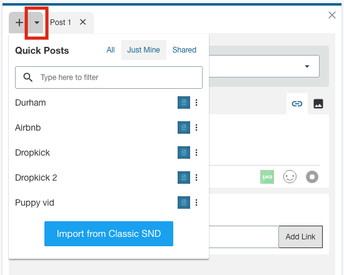Click the Type here to filter field
This screenshot has height=275, width=344.
[109, 77]
